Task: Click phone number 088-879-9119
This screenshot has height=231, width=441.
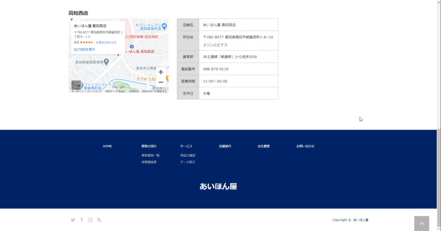Action: [216, 69]
